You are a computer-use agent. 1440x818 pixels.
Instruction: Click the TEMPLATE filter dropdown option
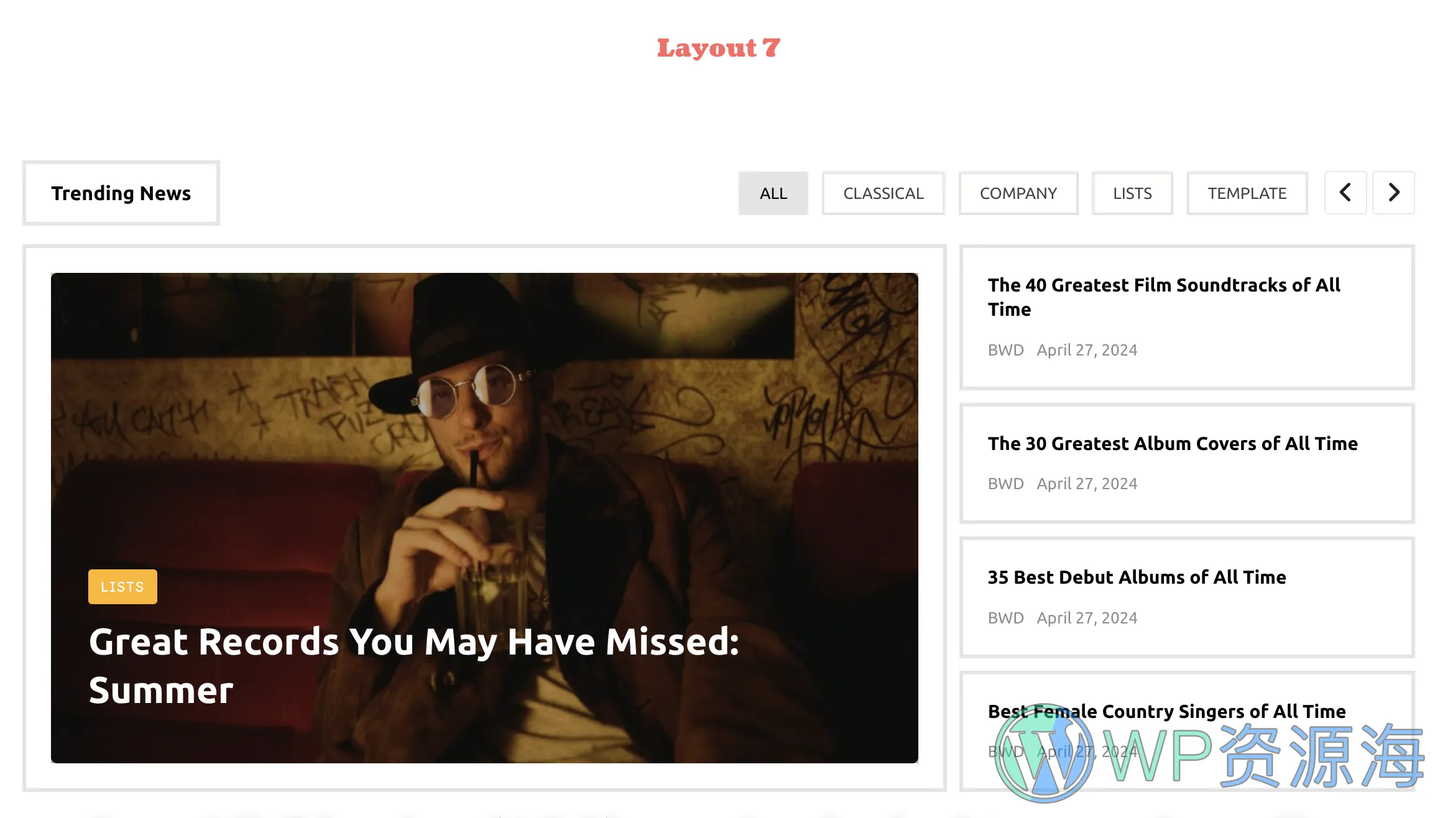[x=1247, y=193]
